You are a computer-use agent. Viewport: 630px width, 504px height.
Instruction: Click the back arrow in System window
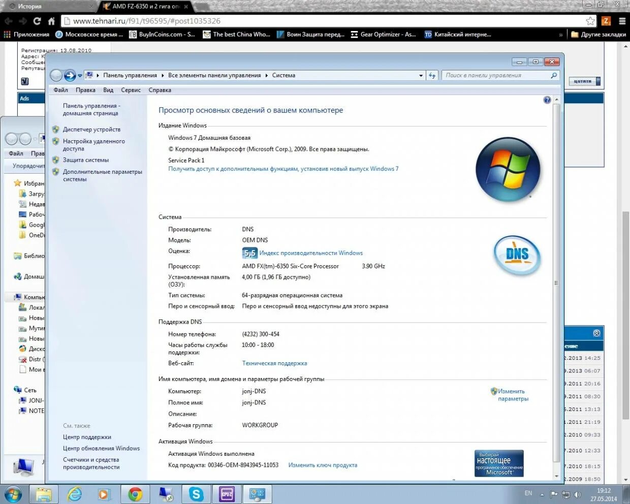(x=56, y=76)
